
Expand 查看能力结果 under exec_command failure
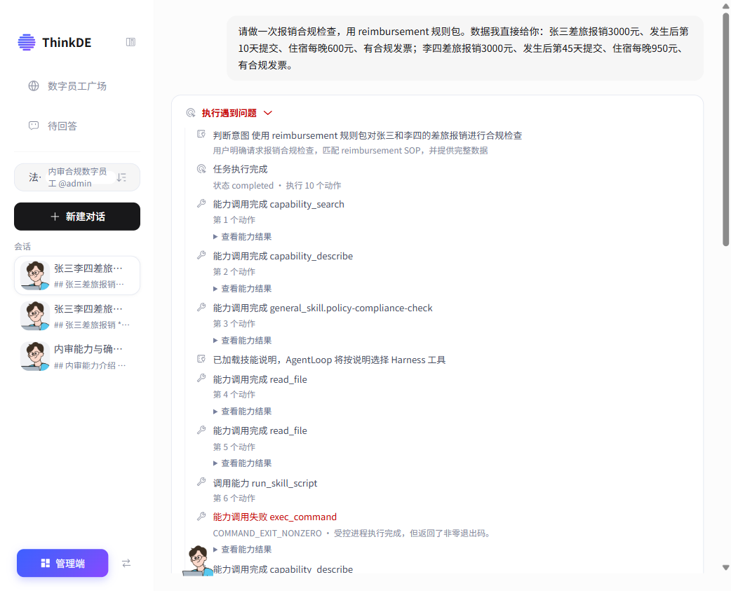coord(243,550)
